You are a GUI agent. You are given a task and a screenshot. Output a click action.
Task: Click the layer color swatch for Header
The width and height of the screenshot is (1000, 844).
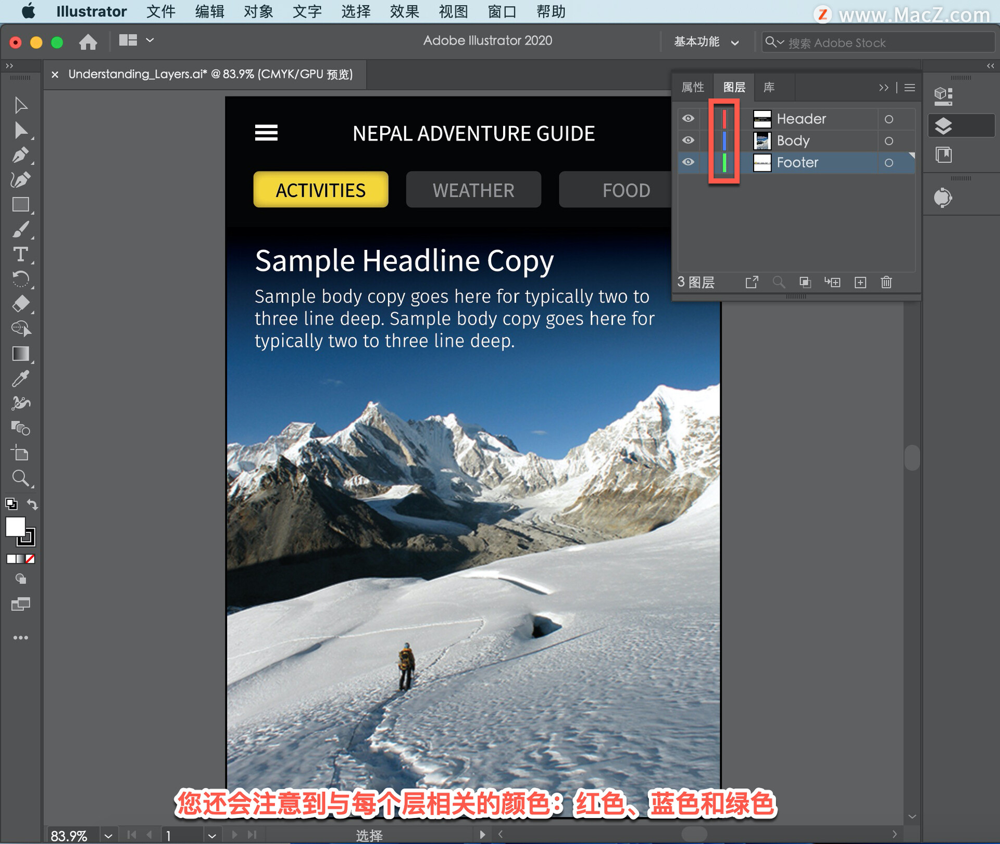[x=721, y=117]
